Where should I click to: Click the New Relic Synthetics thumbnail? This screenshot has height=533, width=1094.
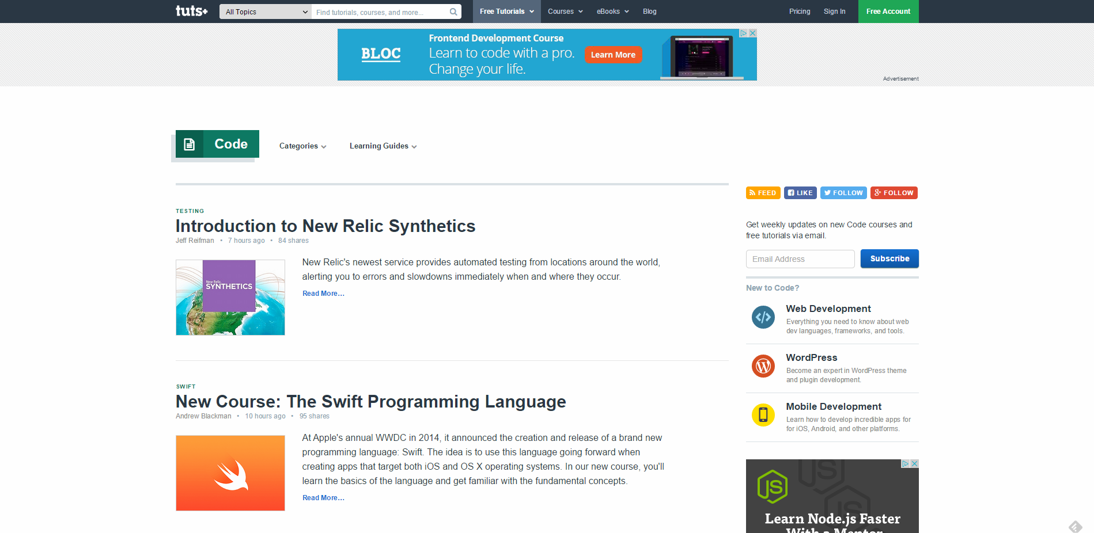click(230, 298)
